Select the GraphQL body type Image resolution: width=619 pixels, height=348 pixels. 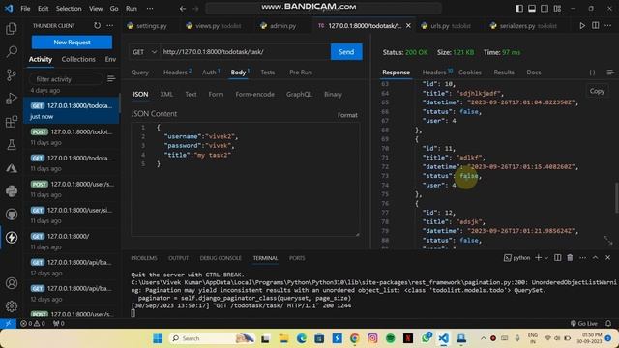coord(299,95)
